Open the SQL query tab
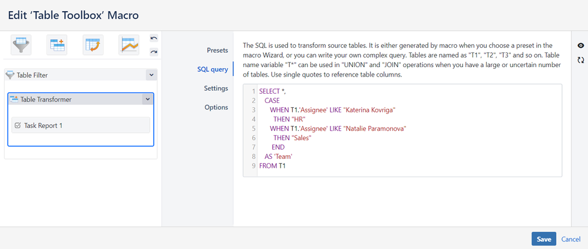This screenshot has width=588, height=249. coord(212,69)
